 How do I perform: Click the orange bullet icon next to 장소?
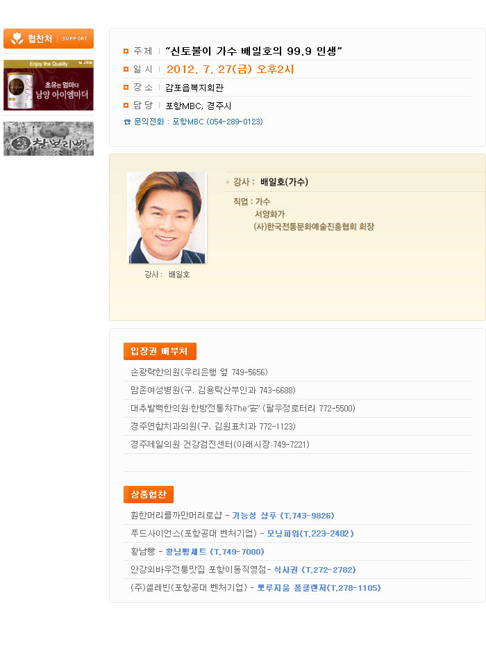coord(126,88)
